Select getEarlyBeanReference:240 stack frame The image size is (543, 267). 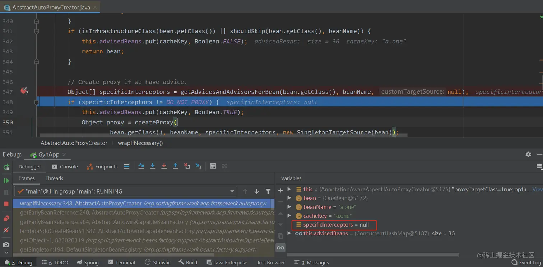tap(144, 213)
